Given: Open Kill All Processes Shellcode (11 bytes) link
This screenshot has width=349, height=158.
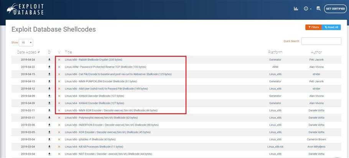Looking at the screenshot, I should click(x=94, y=147).
